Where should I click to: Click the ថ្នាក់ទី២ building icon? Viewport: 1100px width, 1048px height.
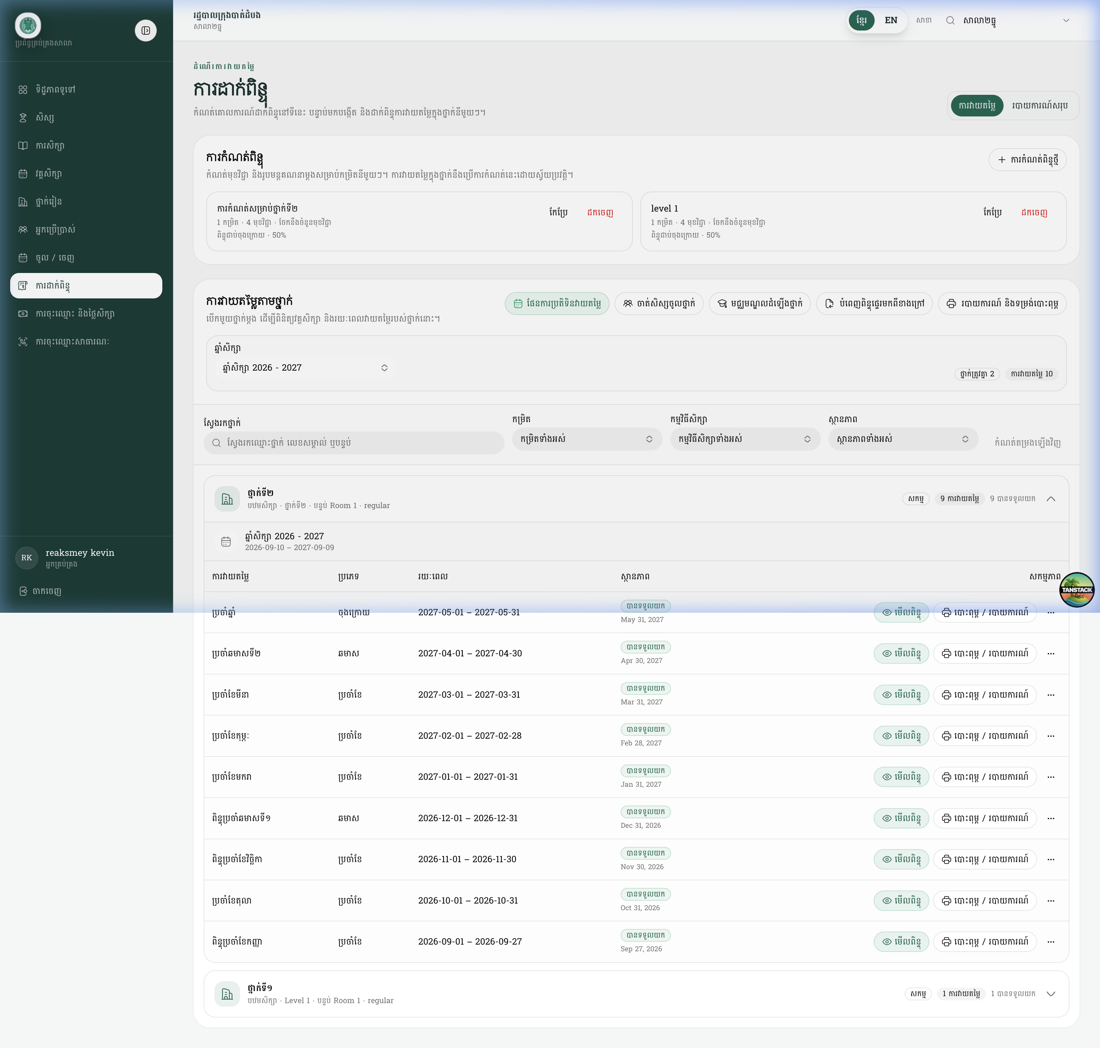coord(227,499)
